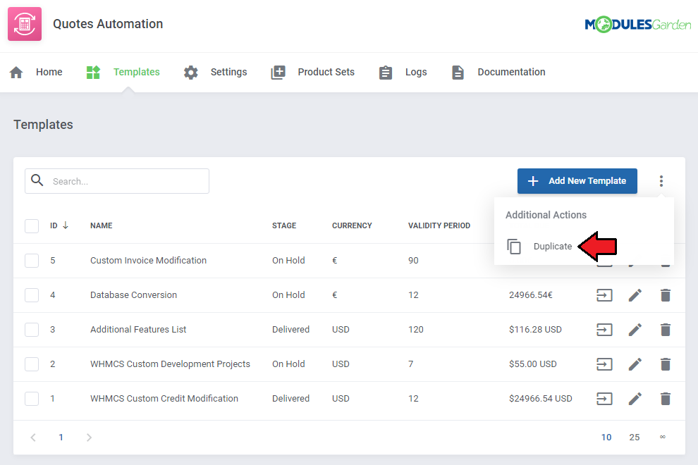
Task: Click the Home house icon
Action: (x=16, y=72)
